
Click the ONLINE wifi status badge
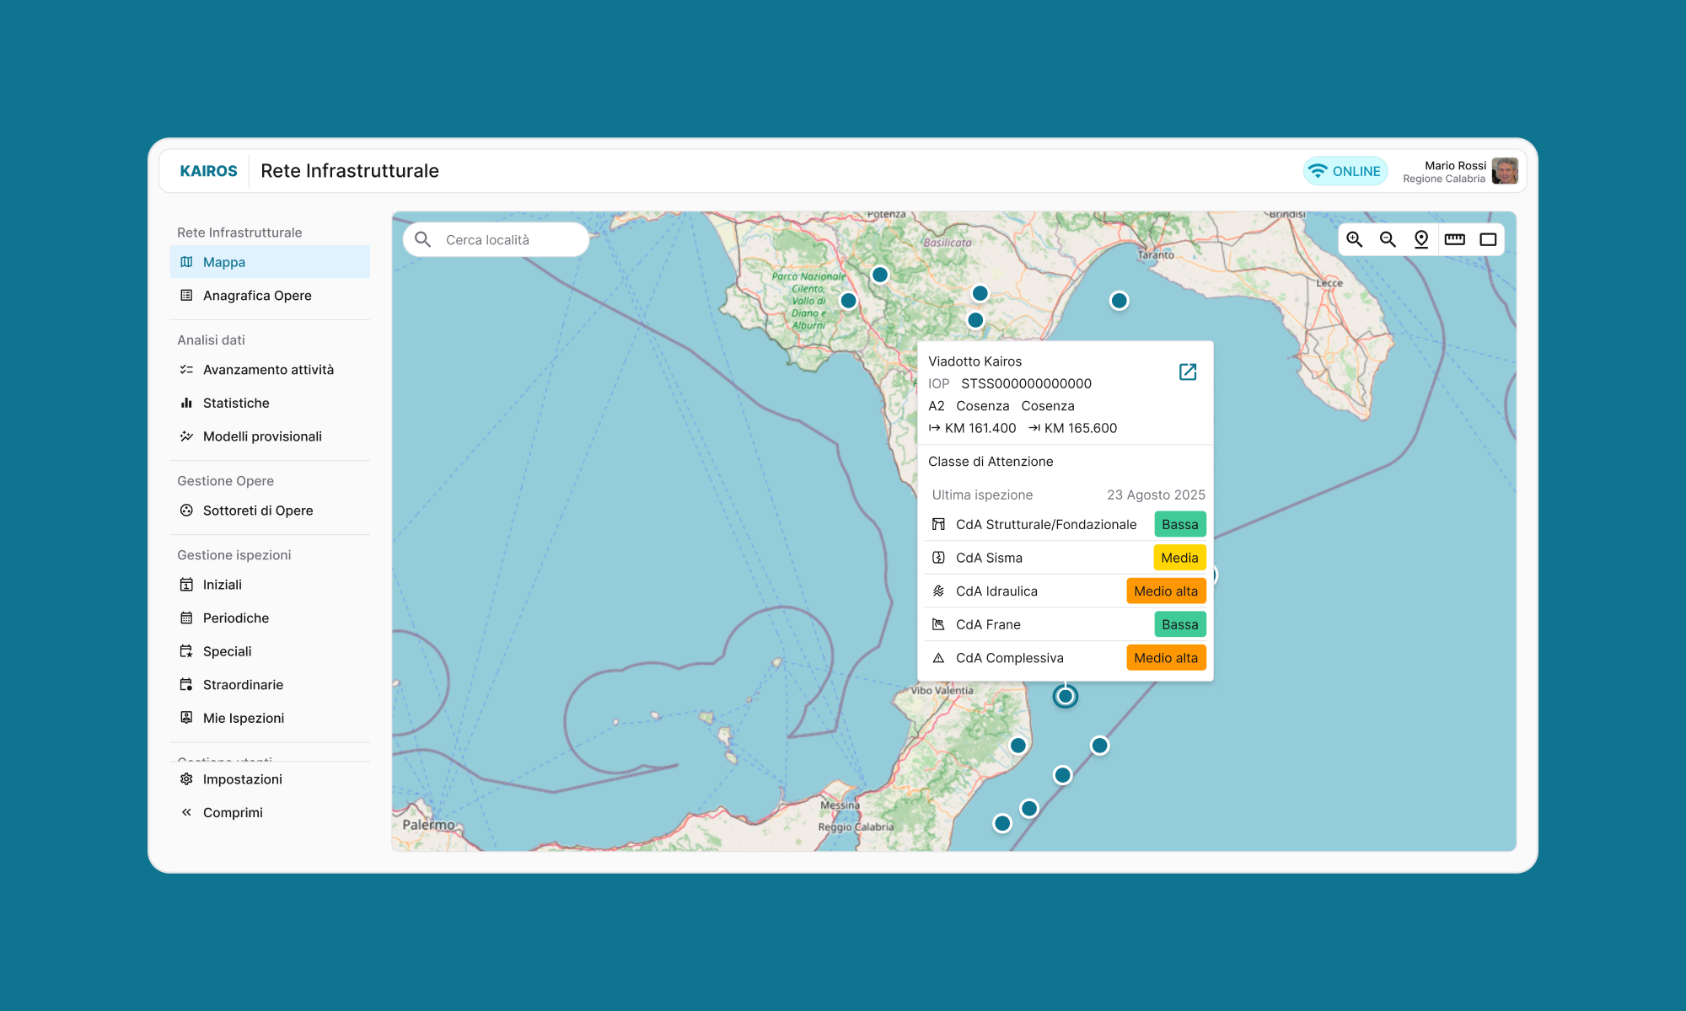(1345, 171)
